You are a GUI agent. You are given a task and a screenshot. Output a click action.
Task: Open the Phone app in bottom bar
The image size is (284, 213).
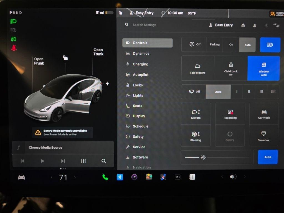(105, 177)
